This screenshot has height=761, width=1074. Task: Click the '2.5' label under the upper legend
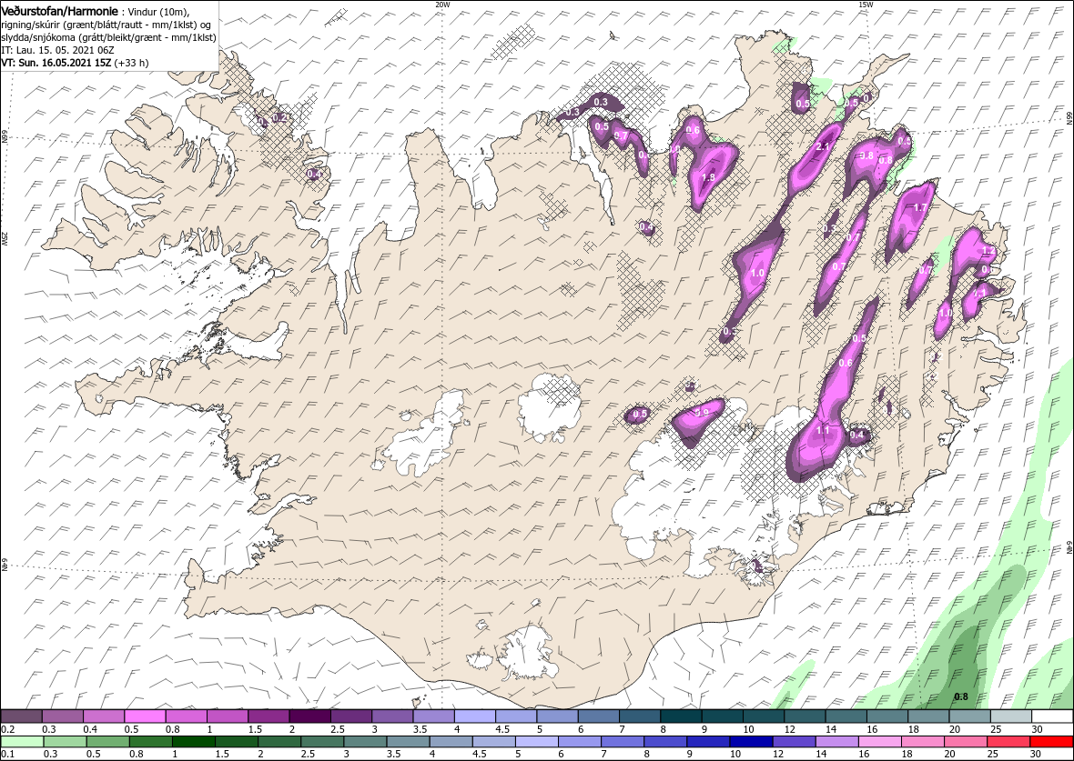(338, 729)
